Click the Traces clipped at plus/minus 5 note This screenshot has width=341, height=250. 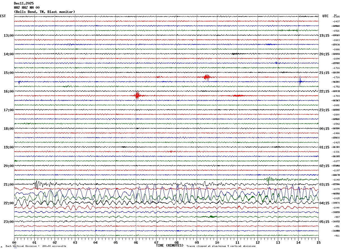[x=221, y=246]
